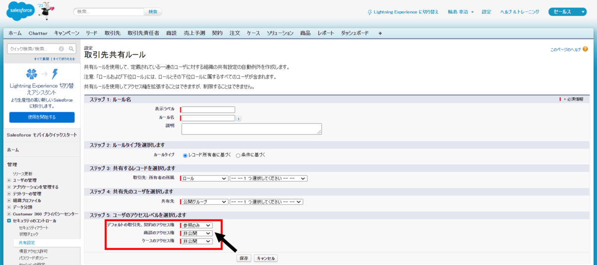Open the step 3 '1 つ選択してください' dropdown

coord(269,178)
